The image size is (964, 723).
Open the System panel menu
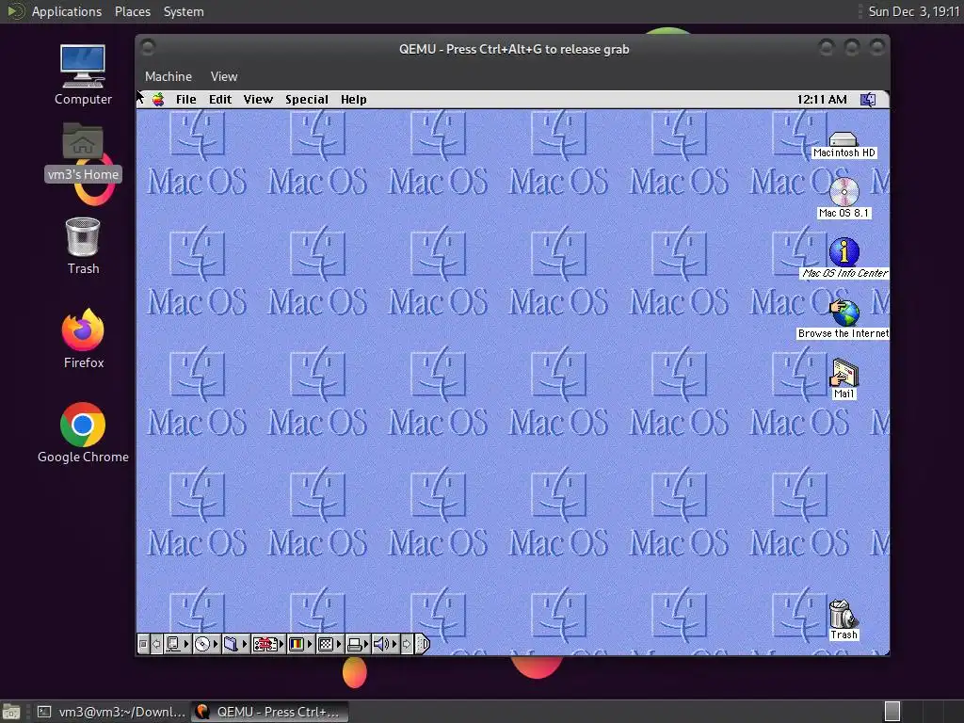[184, 11]
